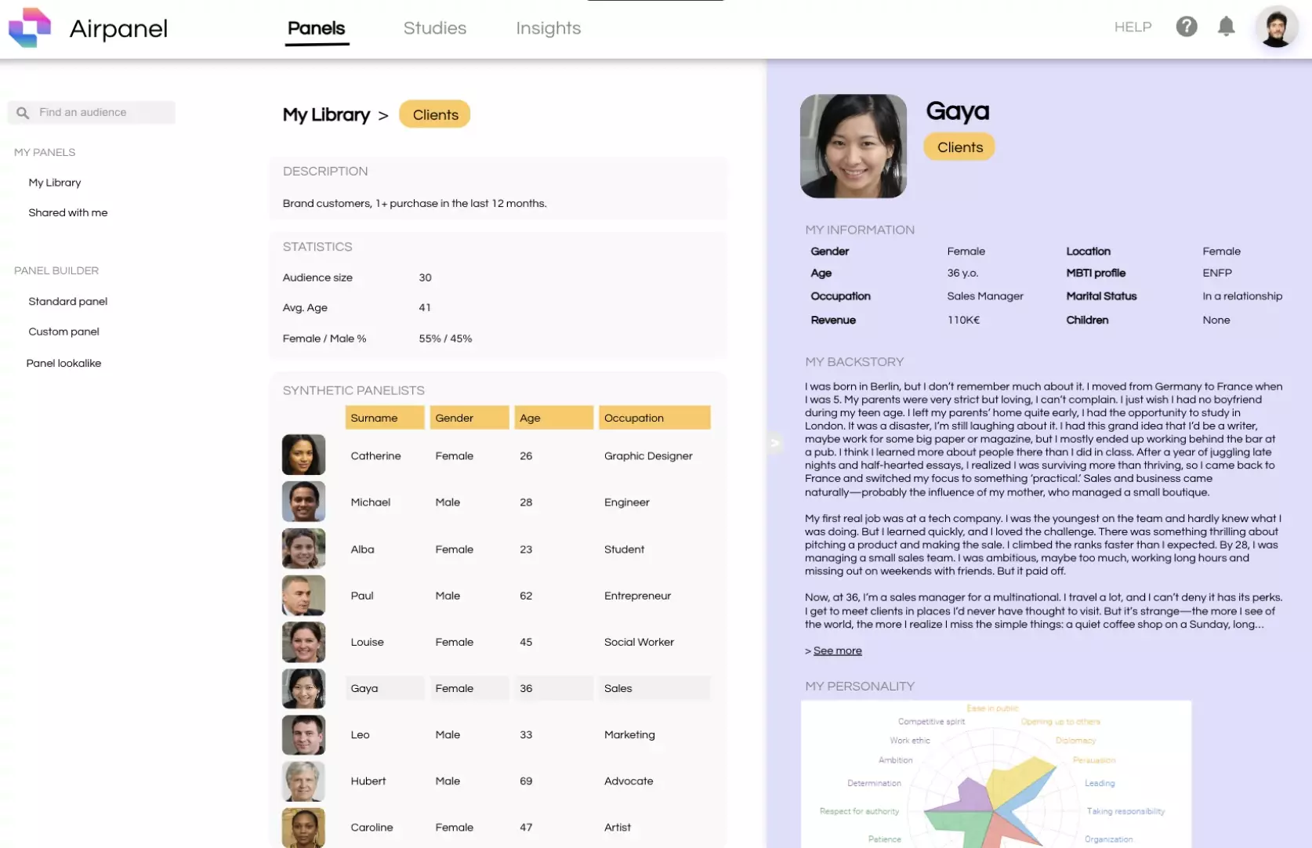Screen dimensions: 1312x848
Task: Select Paul's portrait thumbnail
Action: tap(303, 595)
